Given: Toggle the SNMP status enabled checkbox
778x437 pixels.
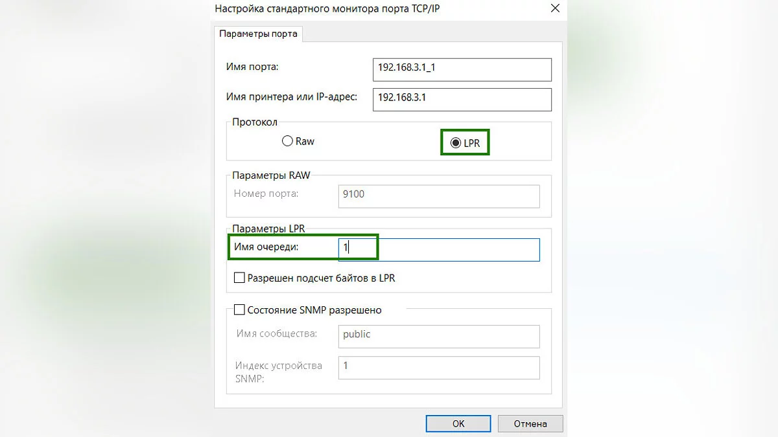Looking at the screenshot, I should [x=239, y=310].
